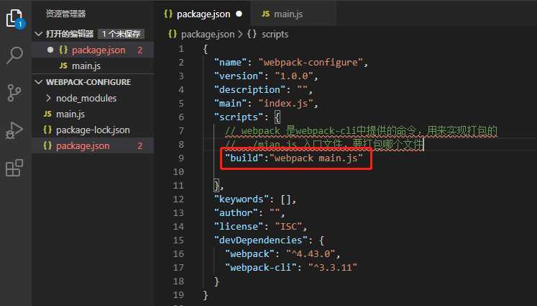Click the "version" key on line 3
This screenshot has width=537, height=306.
[239, 76]
